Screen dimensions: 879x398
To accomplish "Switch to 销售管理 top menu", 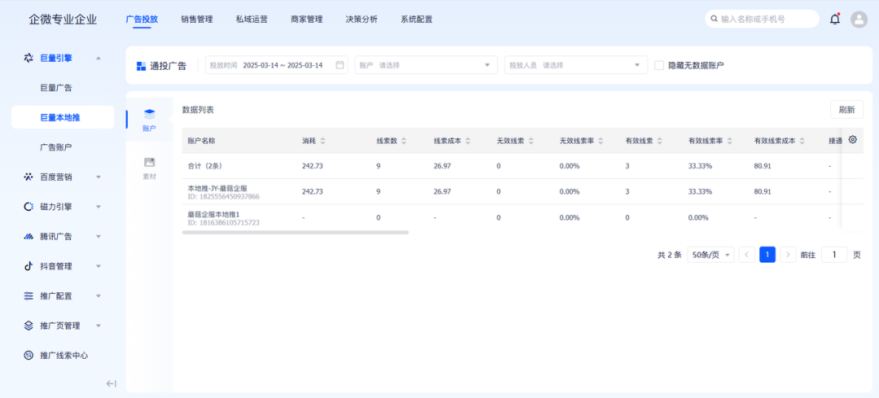I will (196, 19).
